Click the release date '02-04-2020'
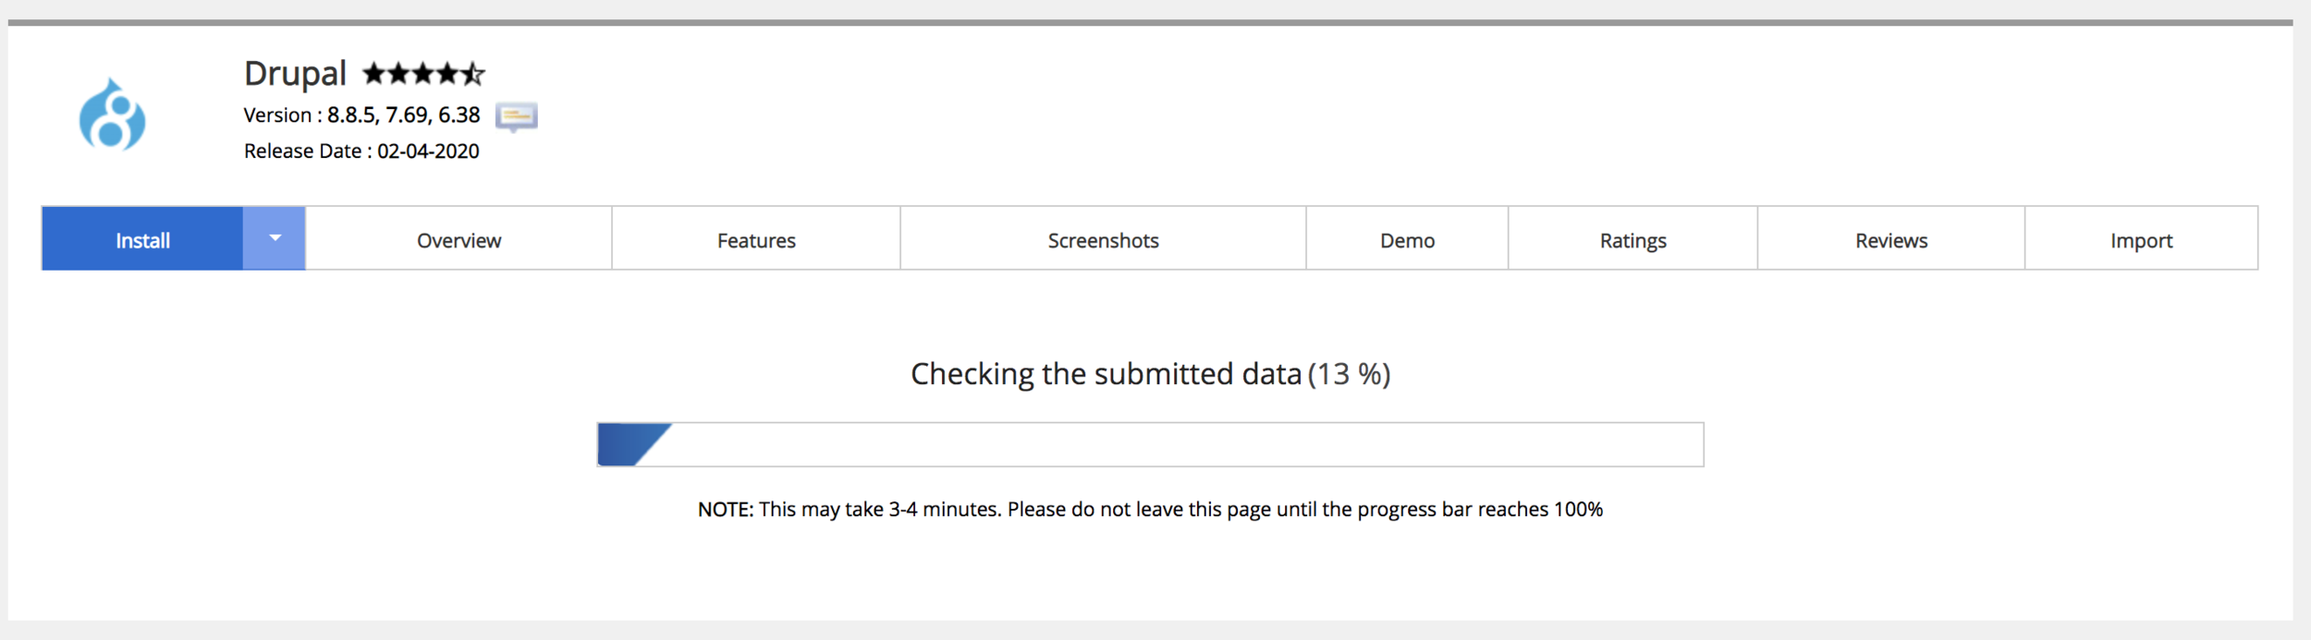 point(428,151)
